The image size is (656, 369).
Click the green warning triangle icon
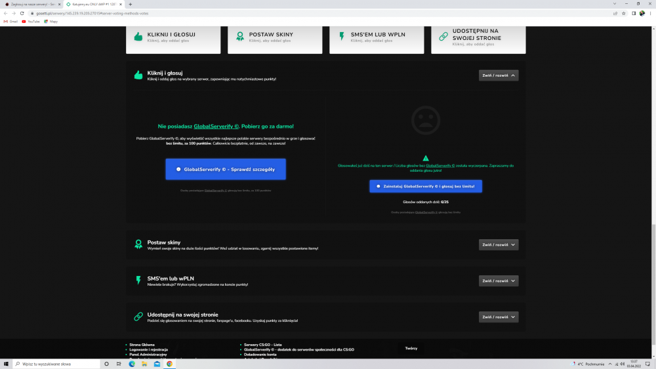(426, 158)
